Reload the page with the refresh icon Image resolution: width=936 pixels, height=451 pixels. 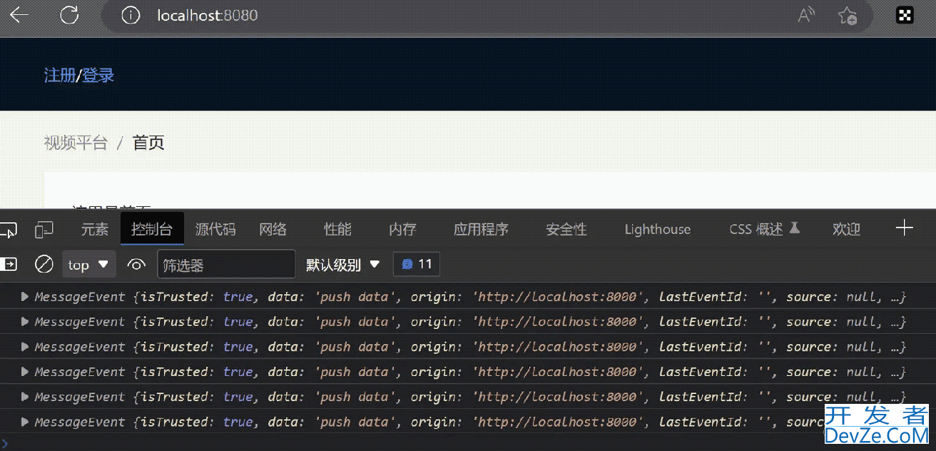point(69,15)
